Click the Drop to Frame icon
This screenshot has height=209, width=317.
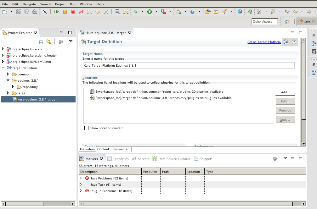click(x=118, y=12)
